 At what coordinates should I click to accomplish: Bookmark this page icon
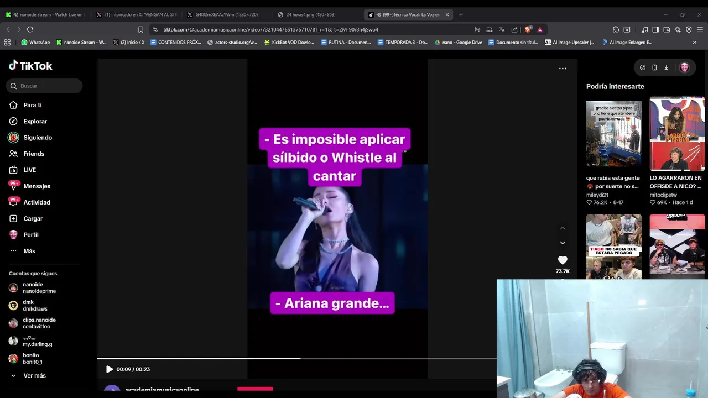140,29
